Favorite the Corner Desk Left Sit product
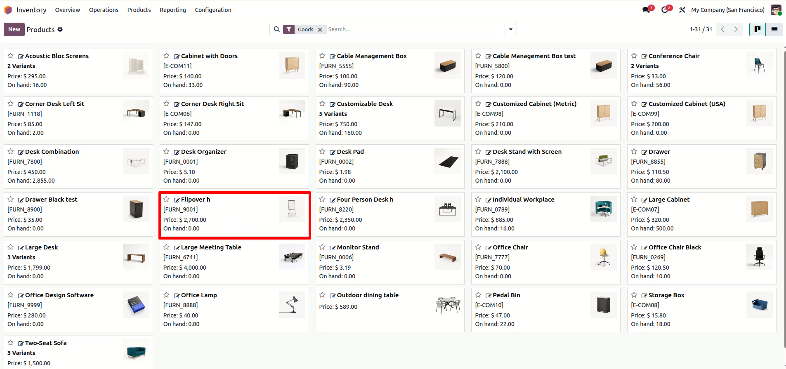 tap(11, 103)
